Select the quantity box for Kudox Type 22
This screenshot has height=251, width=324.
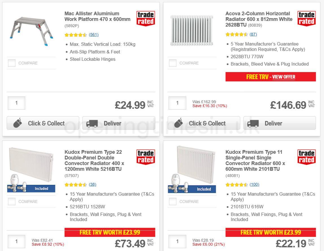(x=16, y=242)
